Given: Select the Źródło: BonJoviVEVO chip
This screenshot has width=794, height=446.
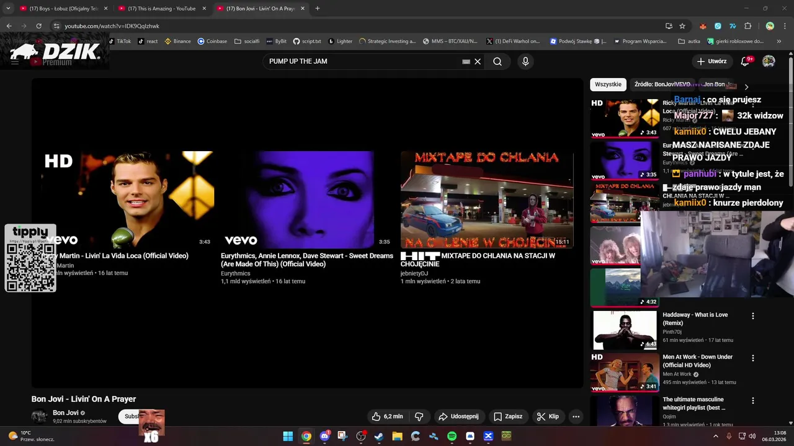Looking at the screenshot, I should click(x=662, y=84).
